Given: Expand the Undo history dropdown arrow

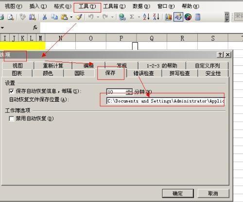Looking at the screenshot, I should click(x=98, y=17).
